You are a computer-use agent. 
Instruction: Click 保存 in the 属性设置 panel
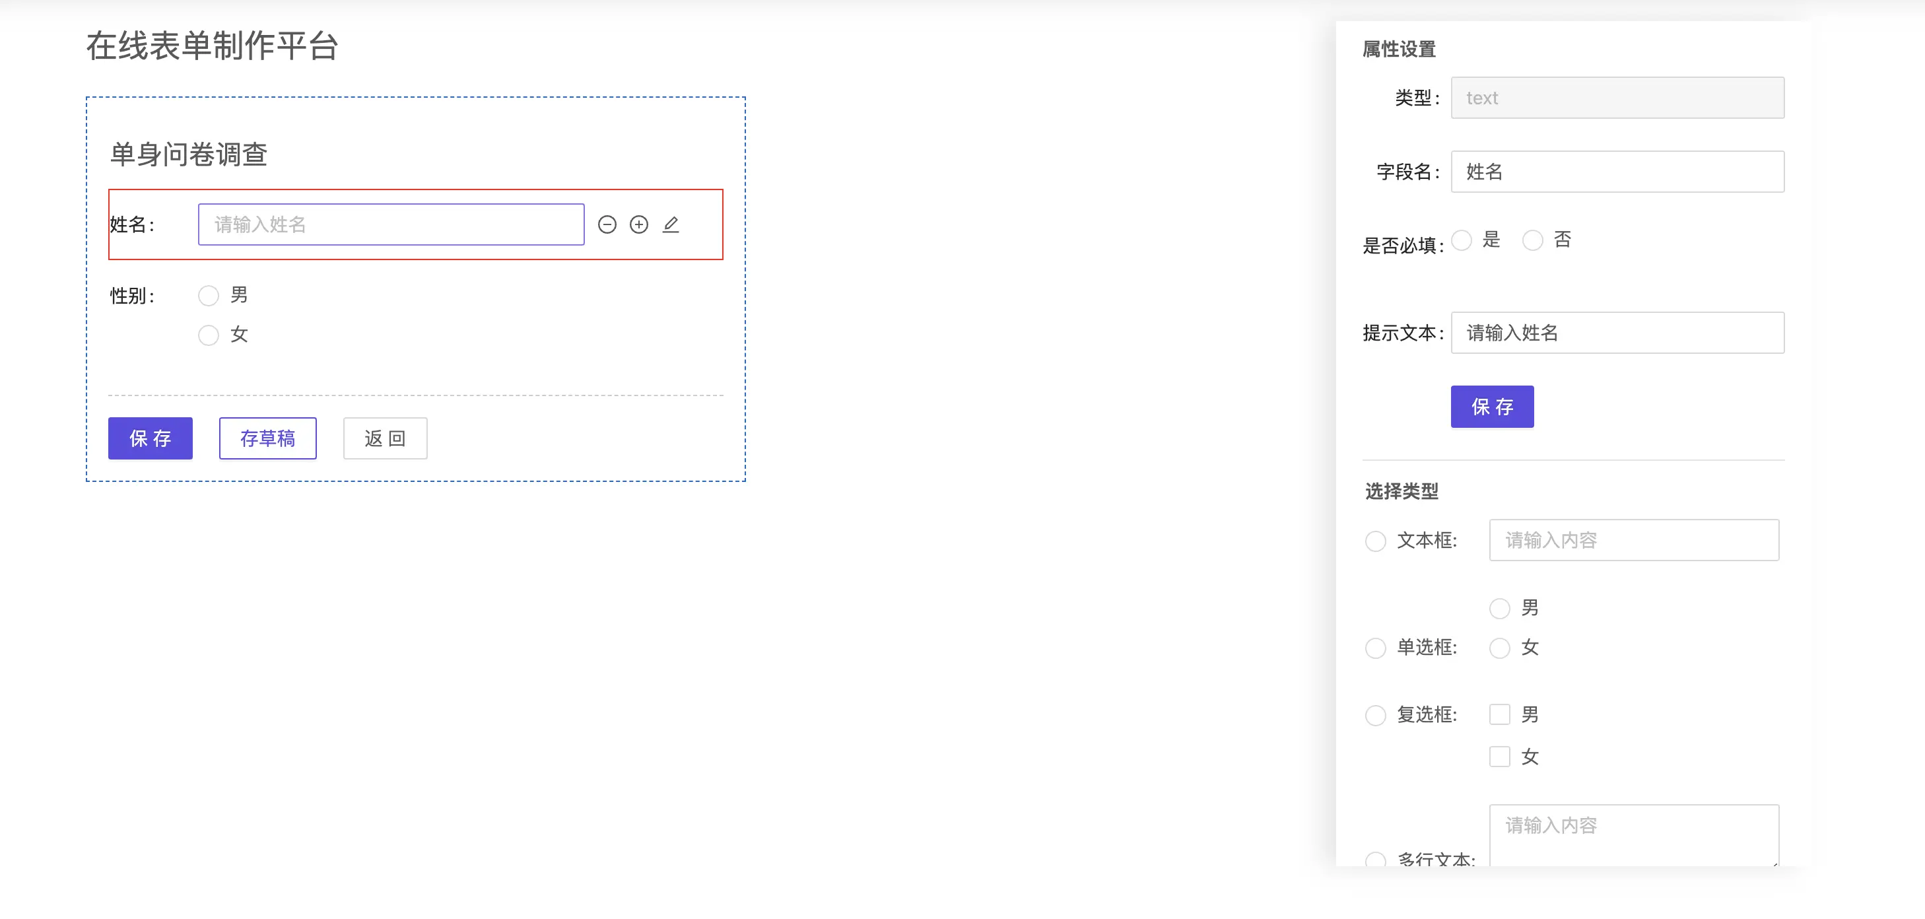click(x=1493, y=407)
